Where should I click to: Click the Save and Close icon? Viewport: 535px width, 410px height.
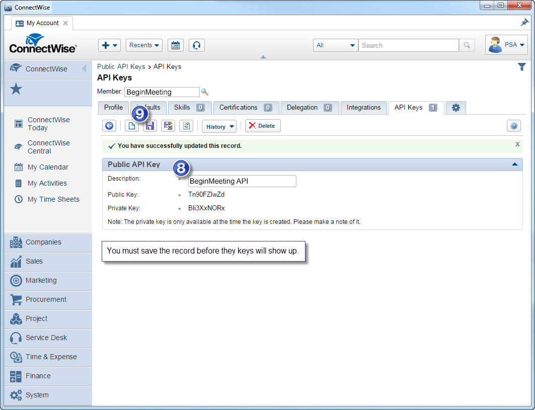pyautogui.click(x=168, y=126)
